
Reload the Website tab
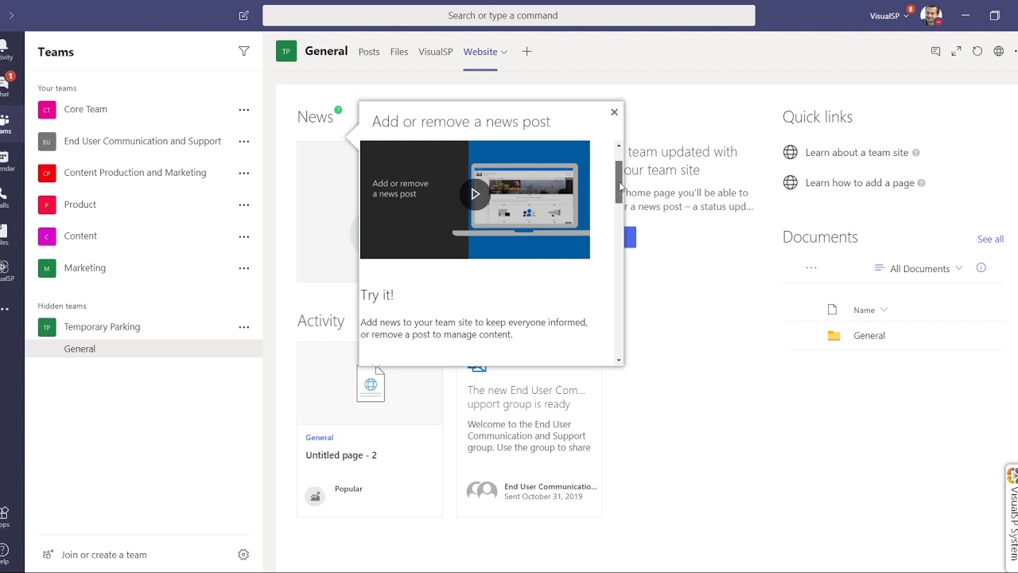(x=977, y=52)
